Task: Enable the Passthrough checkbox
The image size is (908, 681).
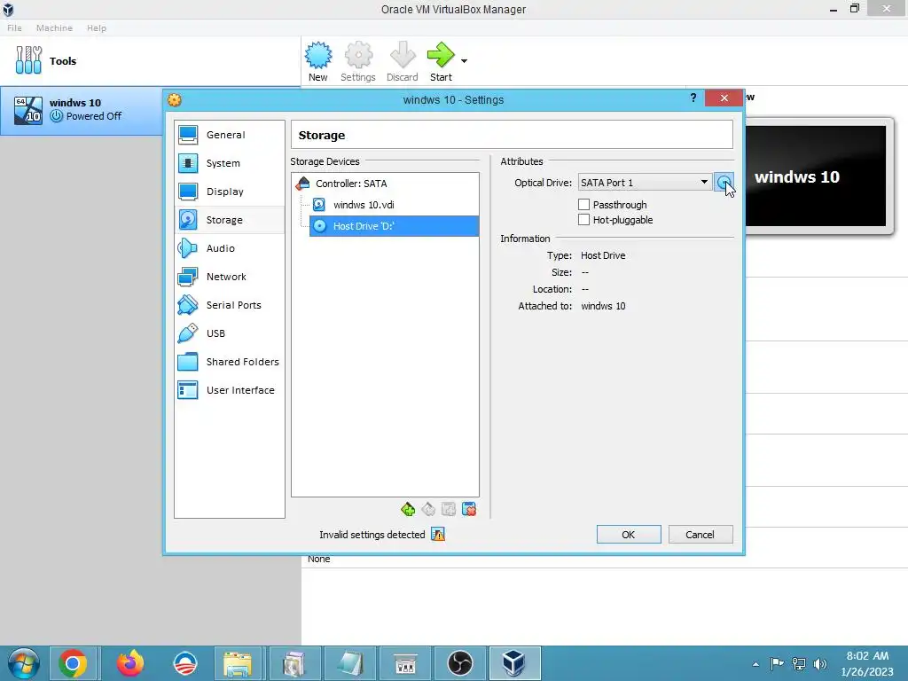Action: (583, 205)
